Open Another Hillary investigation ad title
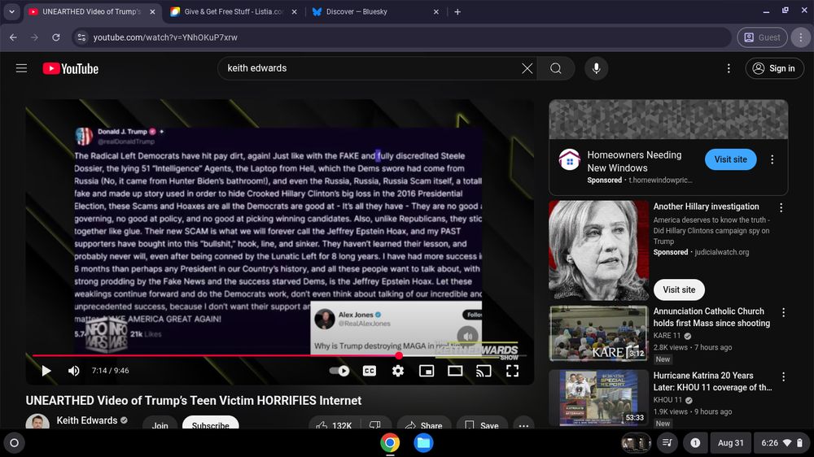The image size is (814, 457). pyautogui.click(x=706, y=207)
